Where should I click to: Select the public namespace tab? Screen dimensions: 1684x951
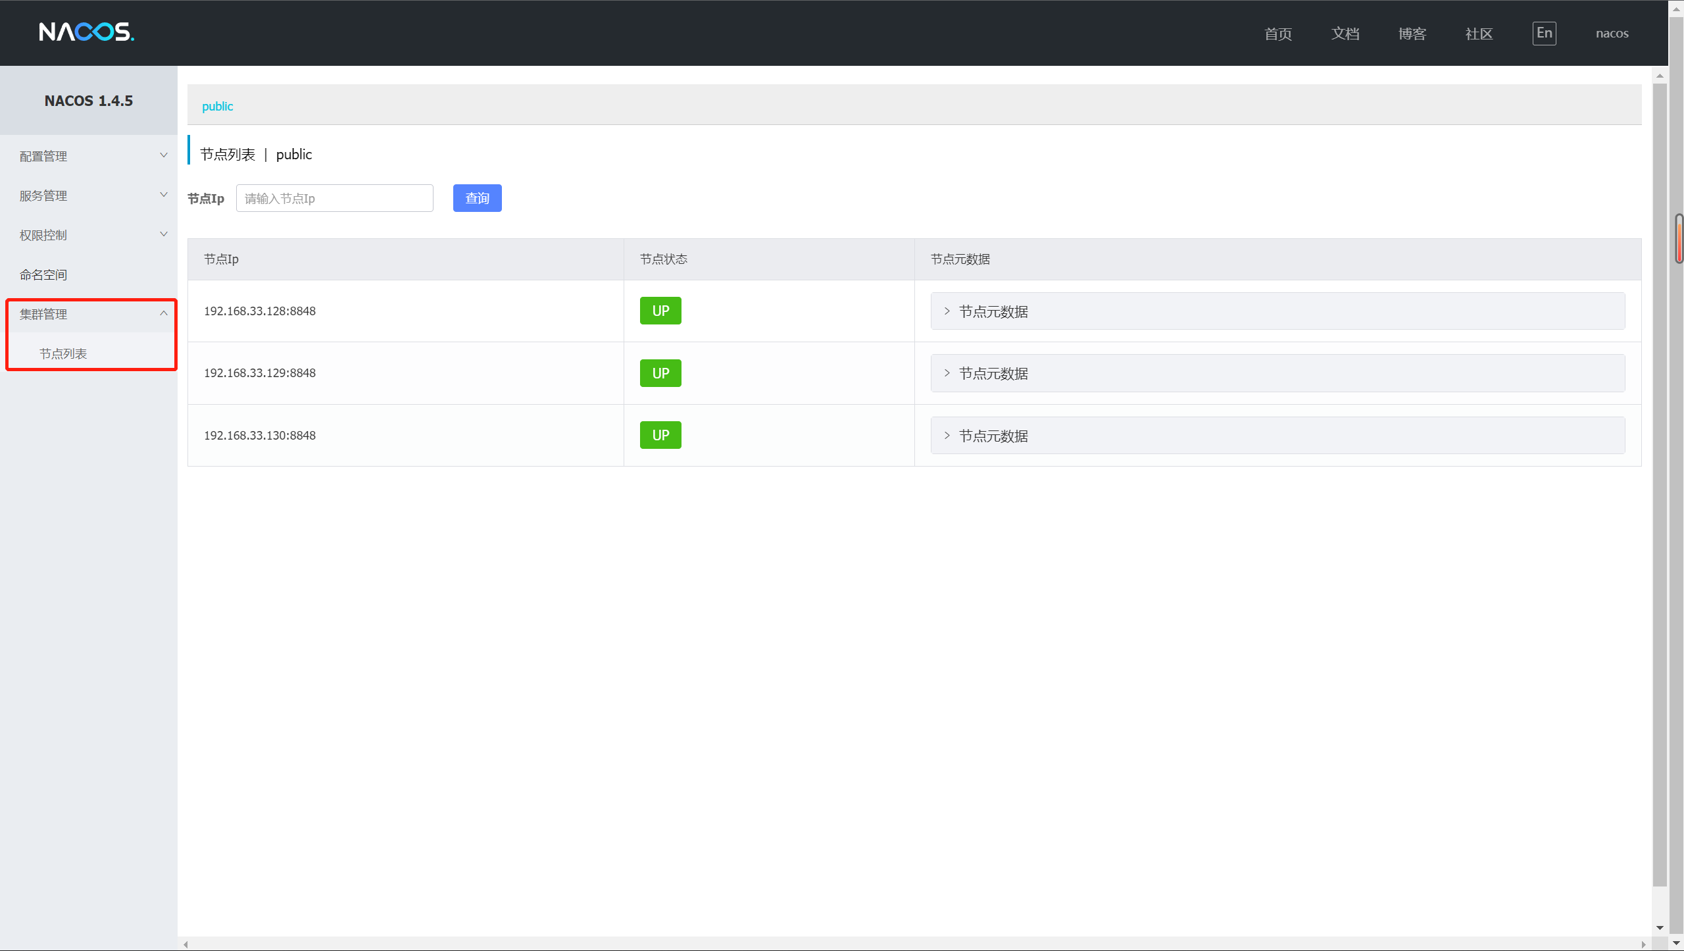tap(217, 106)
